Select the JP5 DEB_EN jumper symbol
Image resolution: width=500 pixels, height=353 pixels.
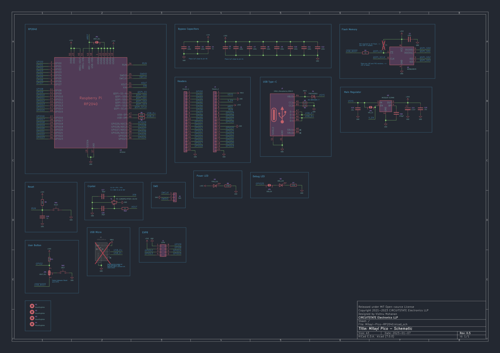(269, 185)
